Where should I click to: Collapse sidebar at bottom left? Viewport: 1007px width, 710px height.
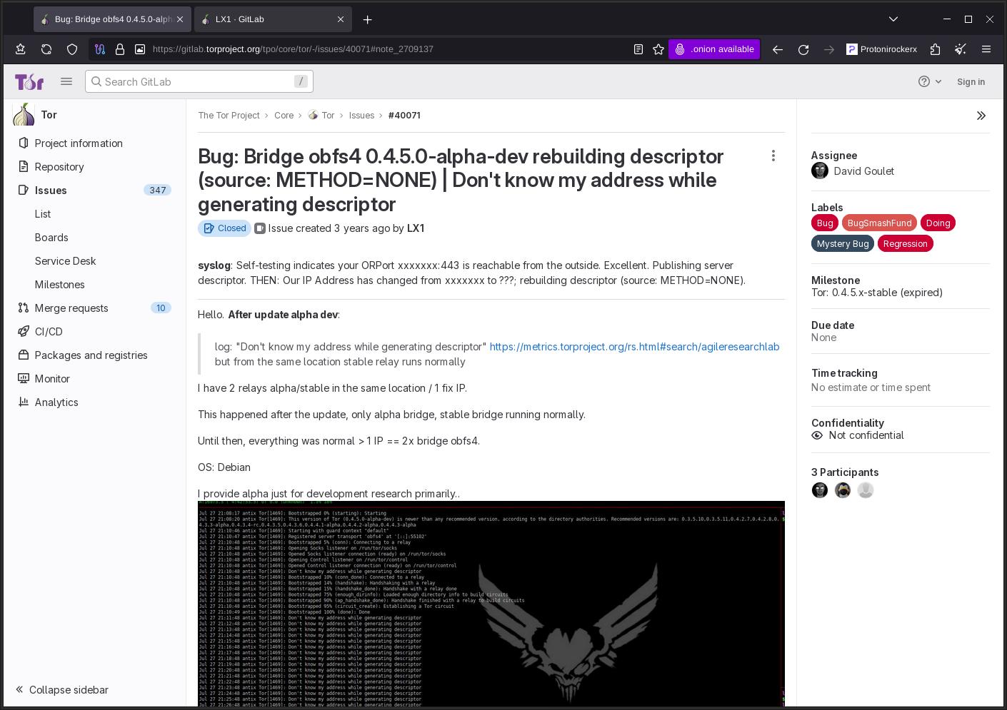[x=62, y=690]
